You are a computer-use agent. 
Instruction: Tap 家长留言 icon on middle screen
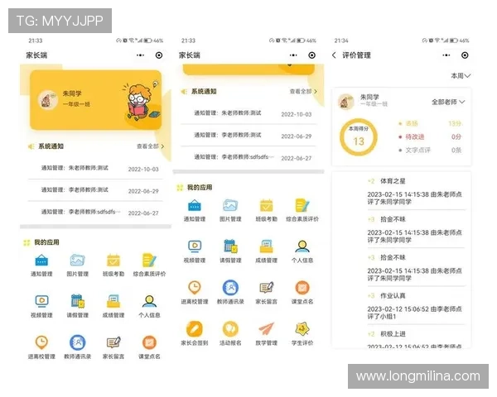click(x=266, y=288)
